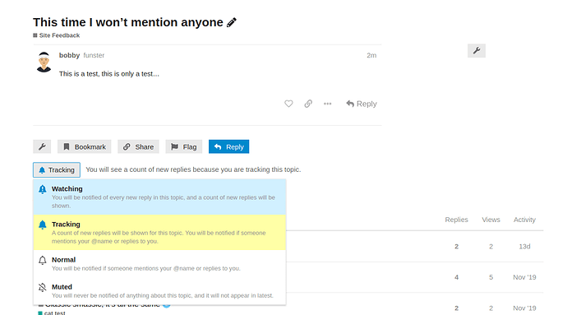Viewport: 567px width, 315px height.
Task: Share this topic
Action: click(x=138, y=146)
